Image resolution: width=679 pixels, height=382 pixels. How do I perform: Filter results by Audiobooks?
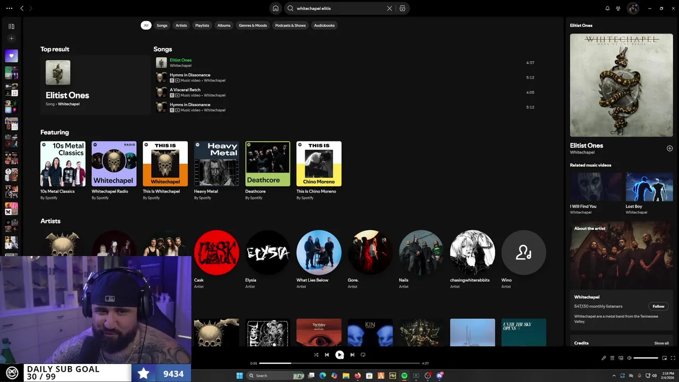pyautogui.click(x=324, y=25)
